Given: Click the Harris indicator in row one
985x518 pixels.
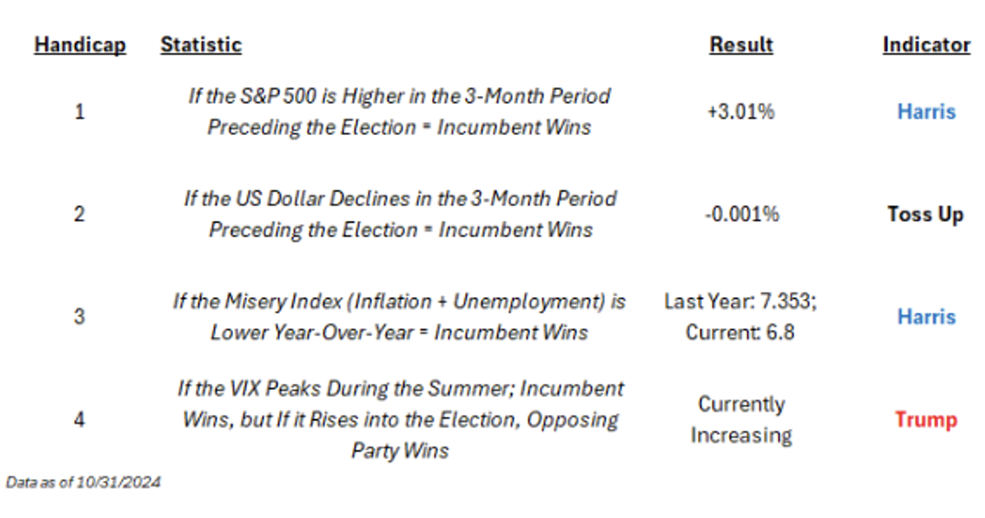Looking at the screenshot, I should [925, 111].
